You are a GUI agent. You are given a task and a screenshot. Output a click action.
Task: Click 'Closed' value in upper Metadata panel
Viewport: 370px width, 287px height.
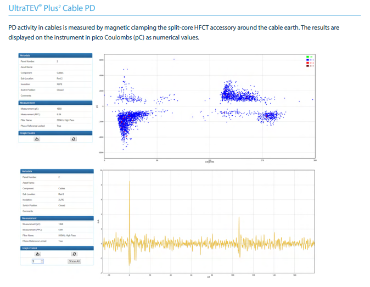coord(60,90)
